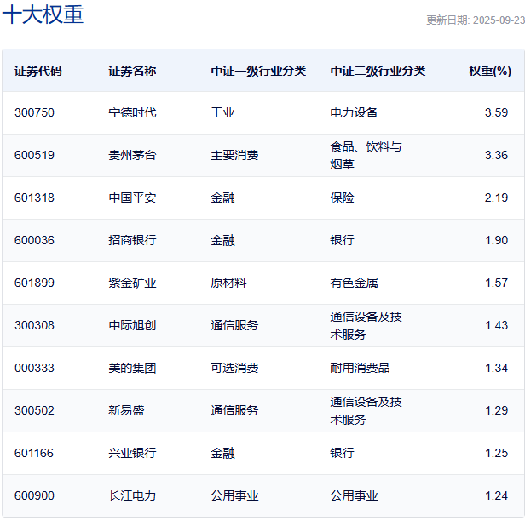Image resolution: width=525 pixels, height=521 pixels.
Task: Click weight value 1.24
Action: coord(496,496)
